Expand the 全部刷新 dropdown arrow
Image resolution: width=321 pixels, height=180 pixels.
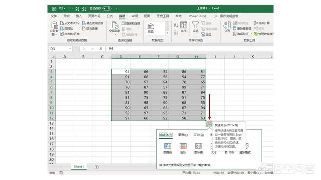point(115,34)
